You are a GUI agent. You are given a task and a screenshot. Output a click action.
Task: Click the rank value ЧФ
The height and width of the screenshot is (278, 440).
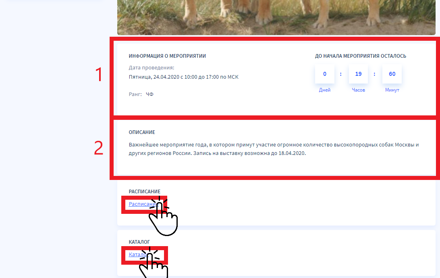click(x=149, y=94)
